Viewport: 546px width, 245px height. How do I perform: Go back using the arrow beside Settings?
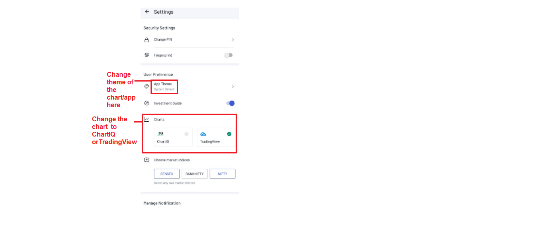click(x=147, y=12)
